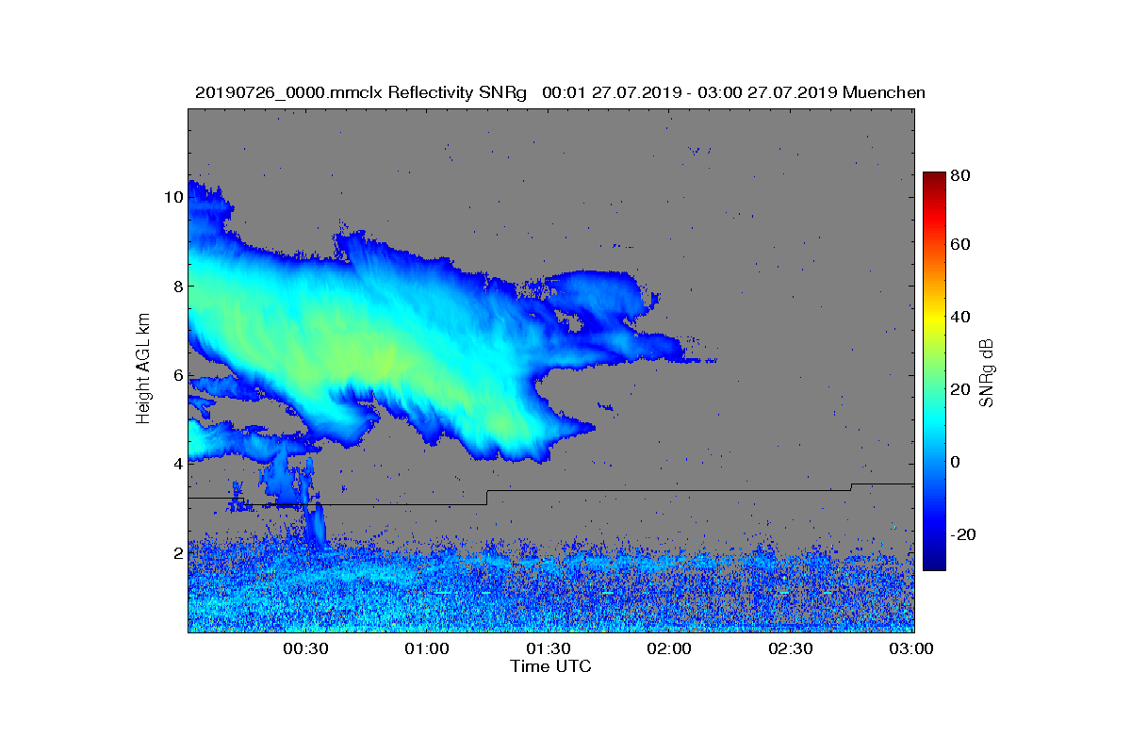Click the dark red top of colorbar
The width and height of the screenshot is (1131, 754).
933,177
